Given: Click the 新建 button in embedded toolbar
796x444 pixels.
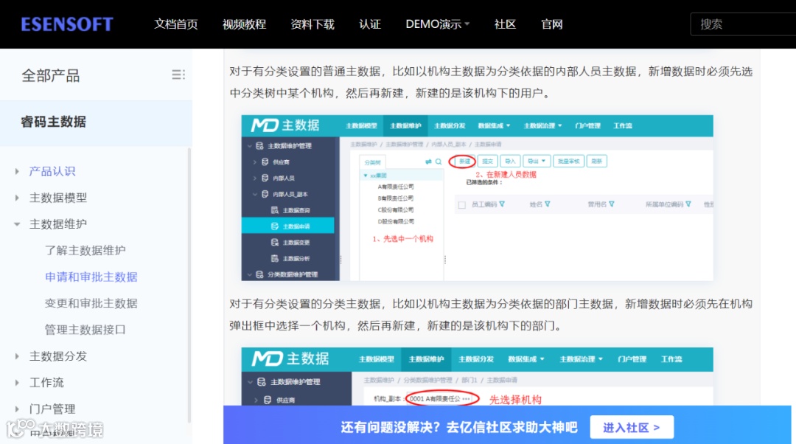Looking at the screenshot, I should pyautogui.click(x=464, y=162).
